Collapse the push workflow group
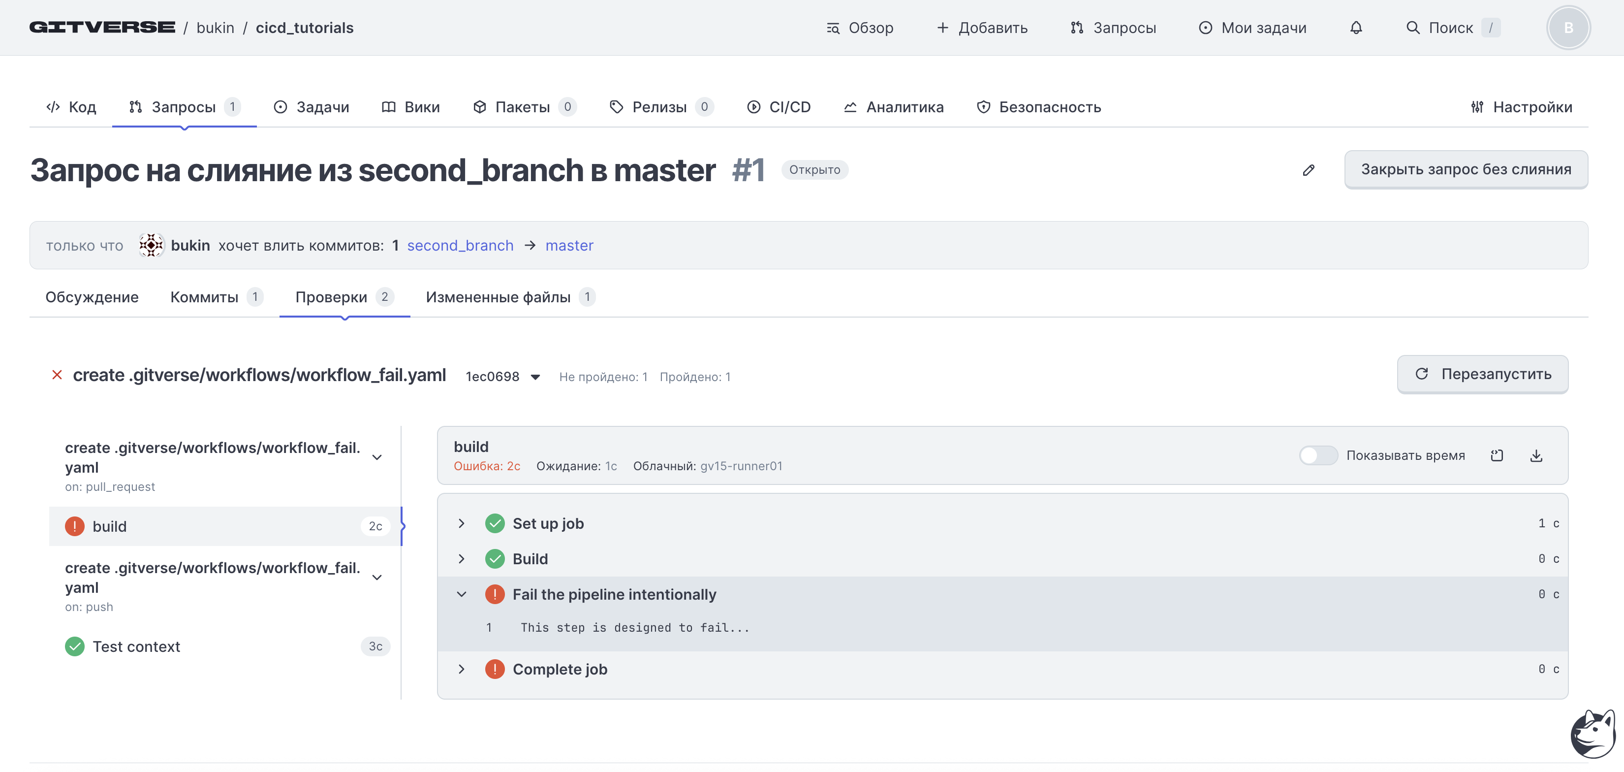Image resolution: width=1624 pixels, height=772 pixels. coord(377,577)
